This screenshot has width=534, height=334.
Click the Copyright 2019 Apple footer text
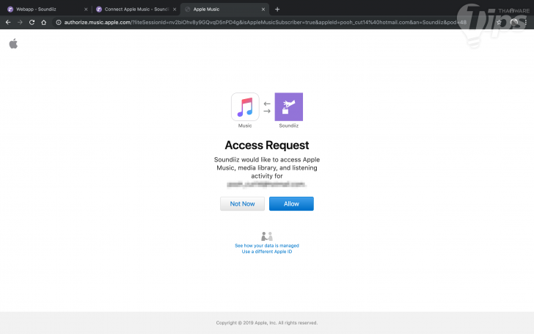tap(267, 323)
